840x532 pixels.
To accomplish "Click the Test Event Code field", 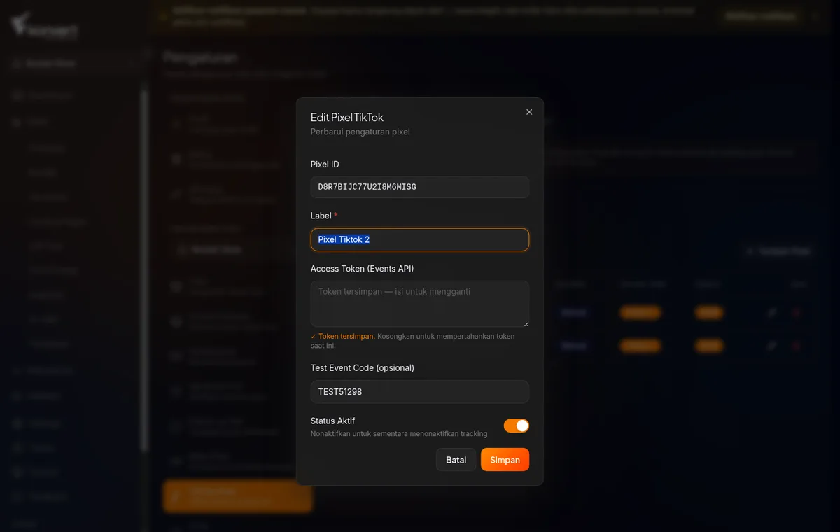I will [420, 392].
